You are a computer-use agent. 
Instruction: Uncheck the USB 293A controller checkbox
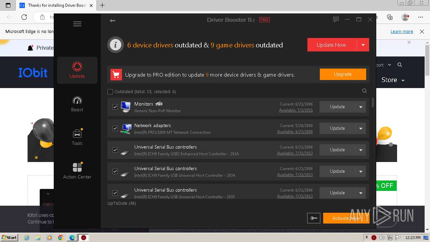(115, 150)
